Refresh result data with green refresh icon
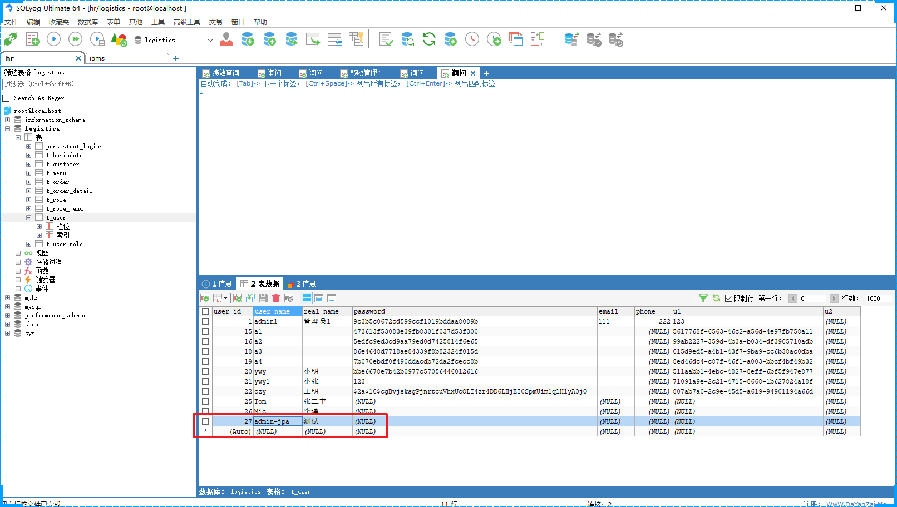This screenshot has width=897, height=507. (716, 298)
